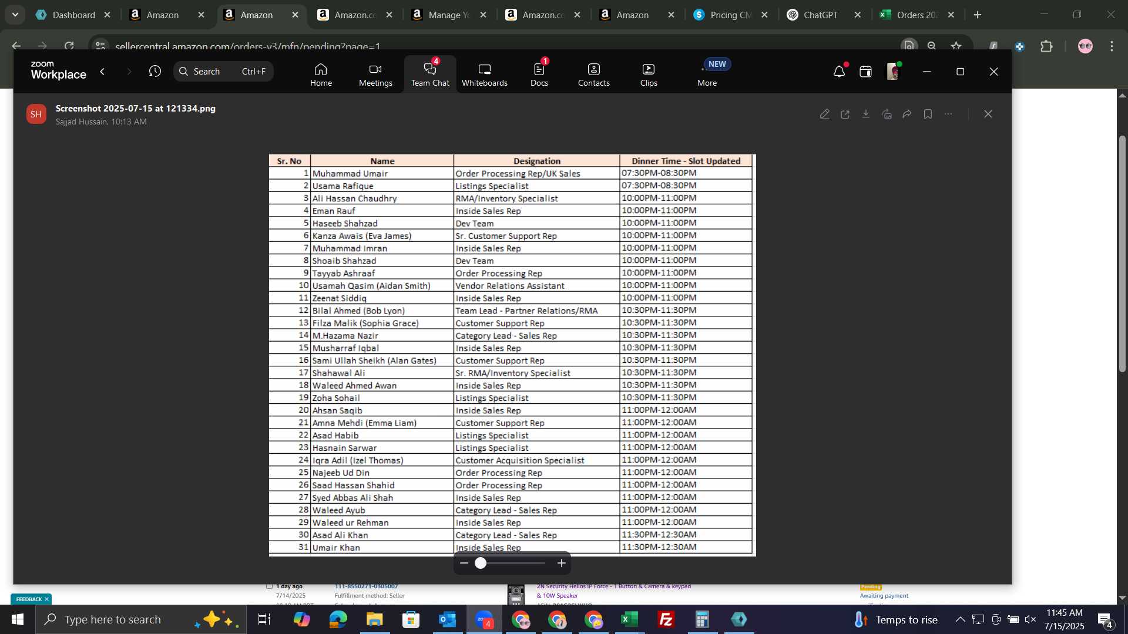Bookmark page with star icon
Screen dimensions: 1128x634
click(x=956, y=46)
